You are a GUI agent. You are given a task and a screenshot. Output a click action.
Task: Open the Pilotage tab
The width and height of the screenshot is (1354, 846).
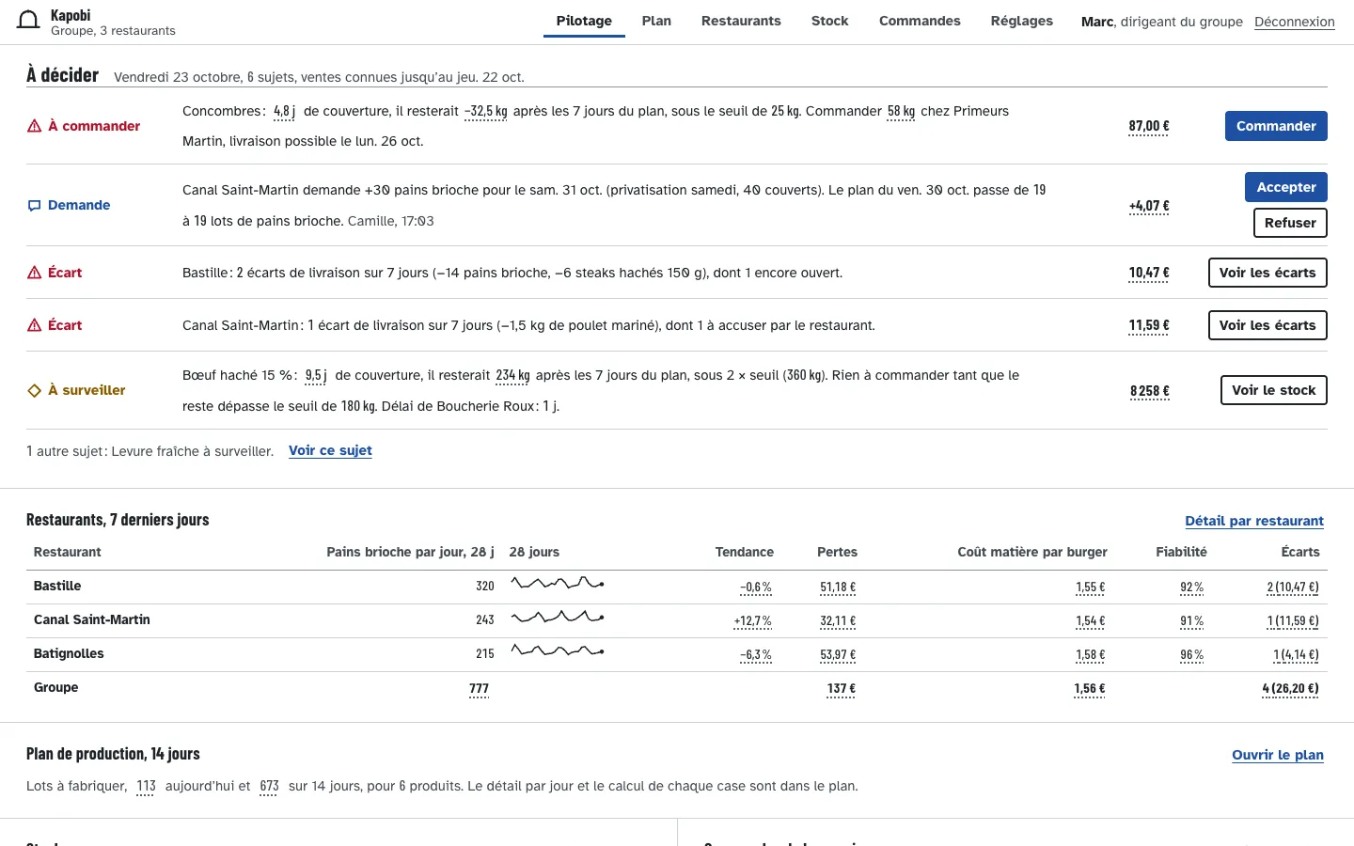click(x=584, y=21)
